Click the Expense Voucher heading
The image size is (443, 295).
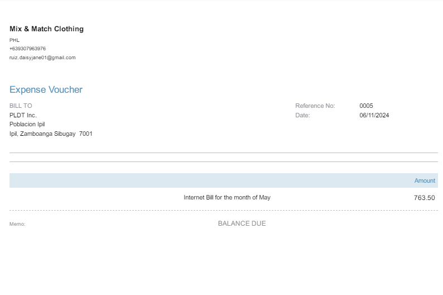click(46, 89)
